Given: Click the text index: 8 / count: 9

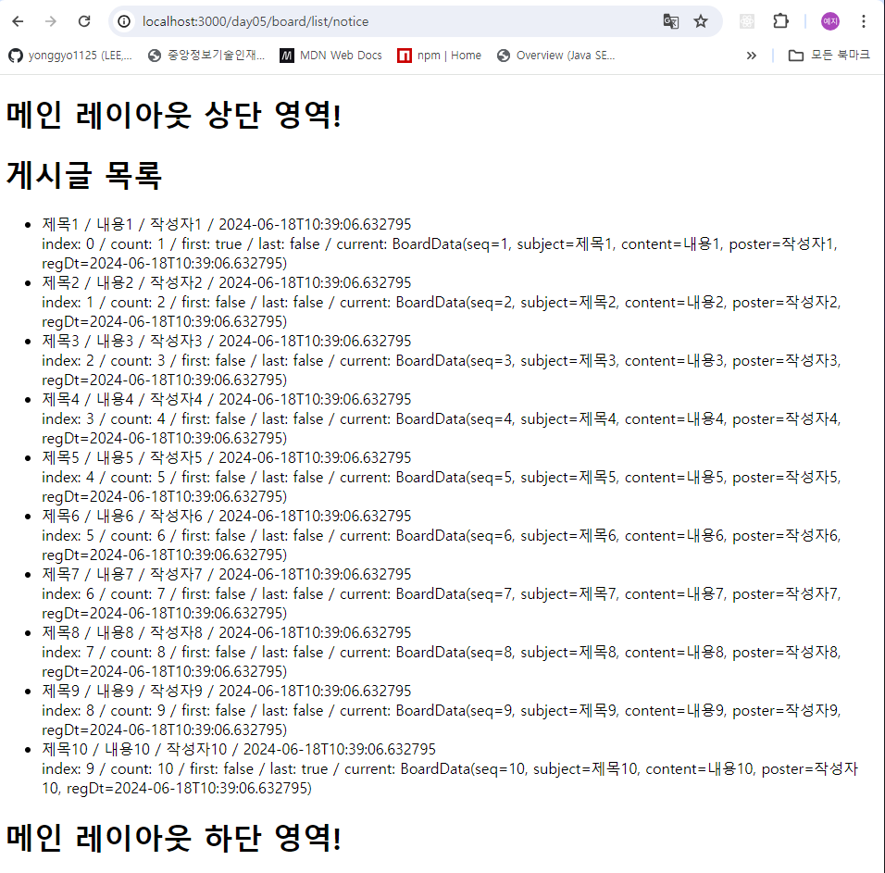Looking at the screenshot, I should pos(104,711).
